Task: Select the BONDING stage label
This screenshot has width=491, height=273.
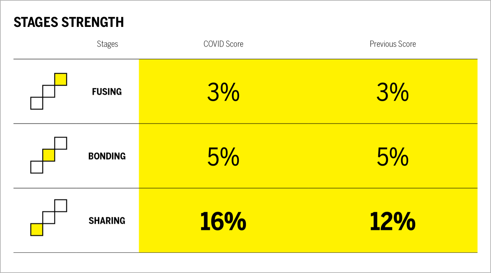Action: tap(107, 156)
